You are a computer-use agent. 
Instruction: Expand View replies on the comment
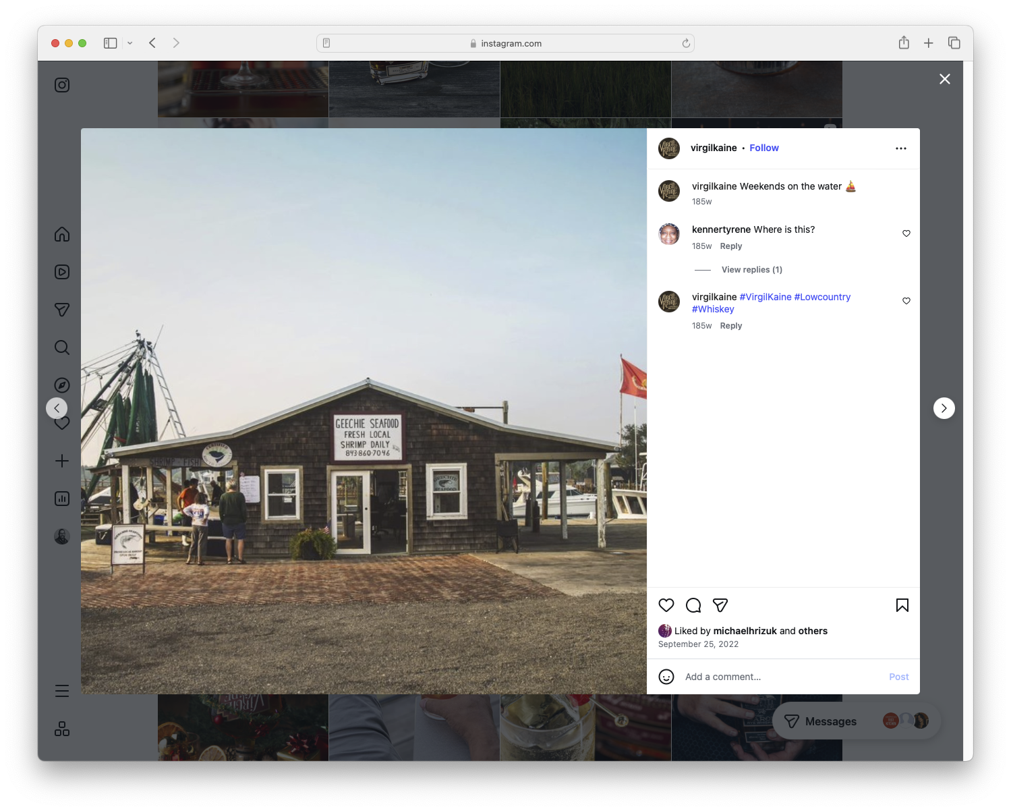click(751, 269)
